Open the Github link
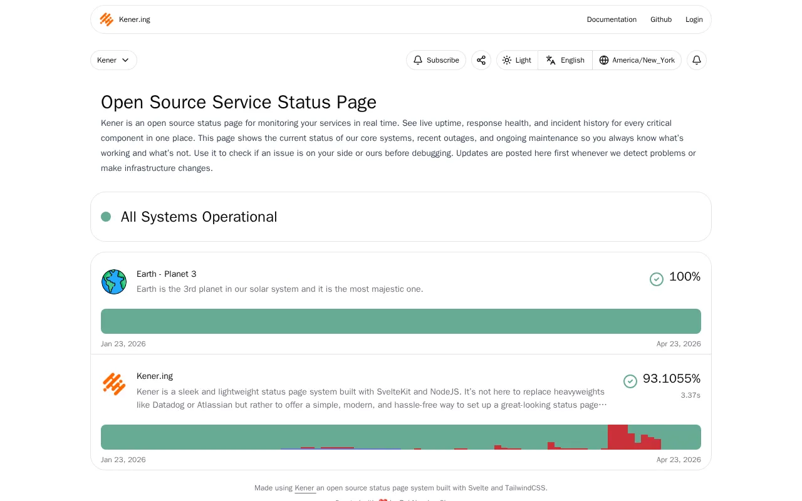 661,19
